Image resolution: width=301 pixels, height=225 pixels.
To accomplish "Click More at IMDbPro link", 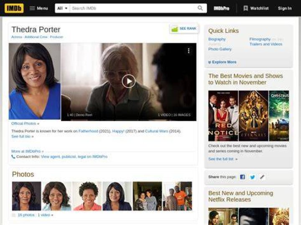I will point(28,151).
